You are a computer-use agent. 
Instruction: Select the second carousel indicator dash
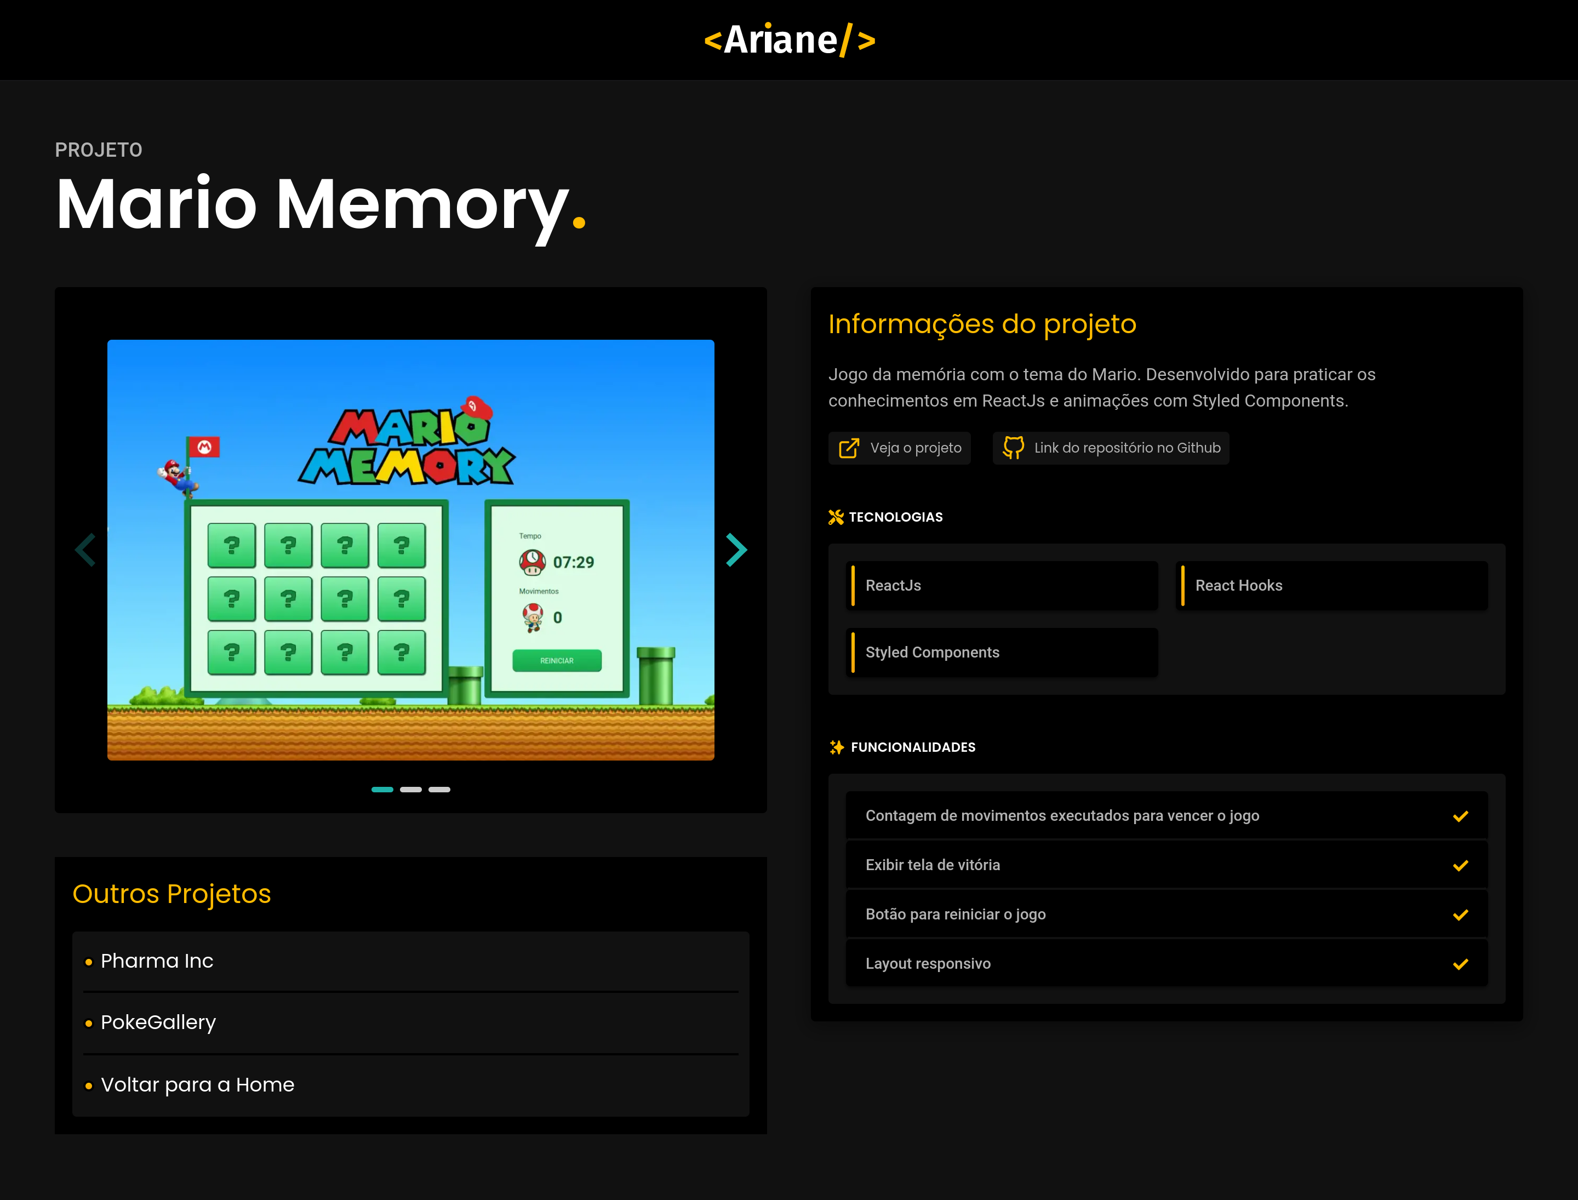coord(411,789)
